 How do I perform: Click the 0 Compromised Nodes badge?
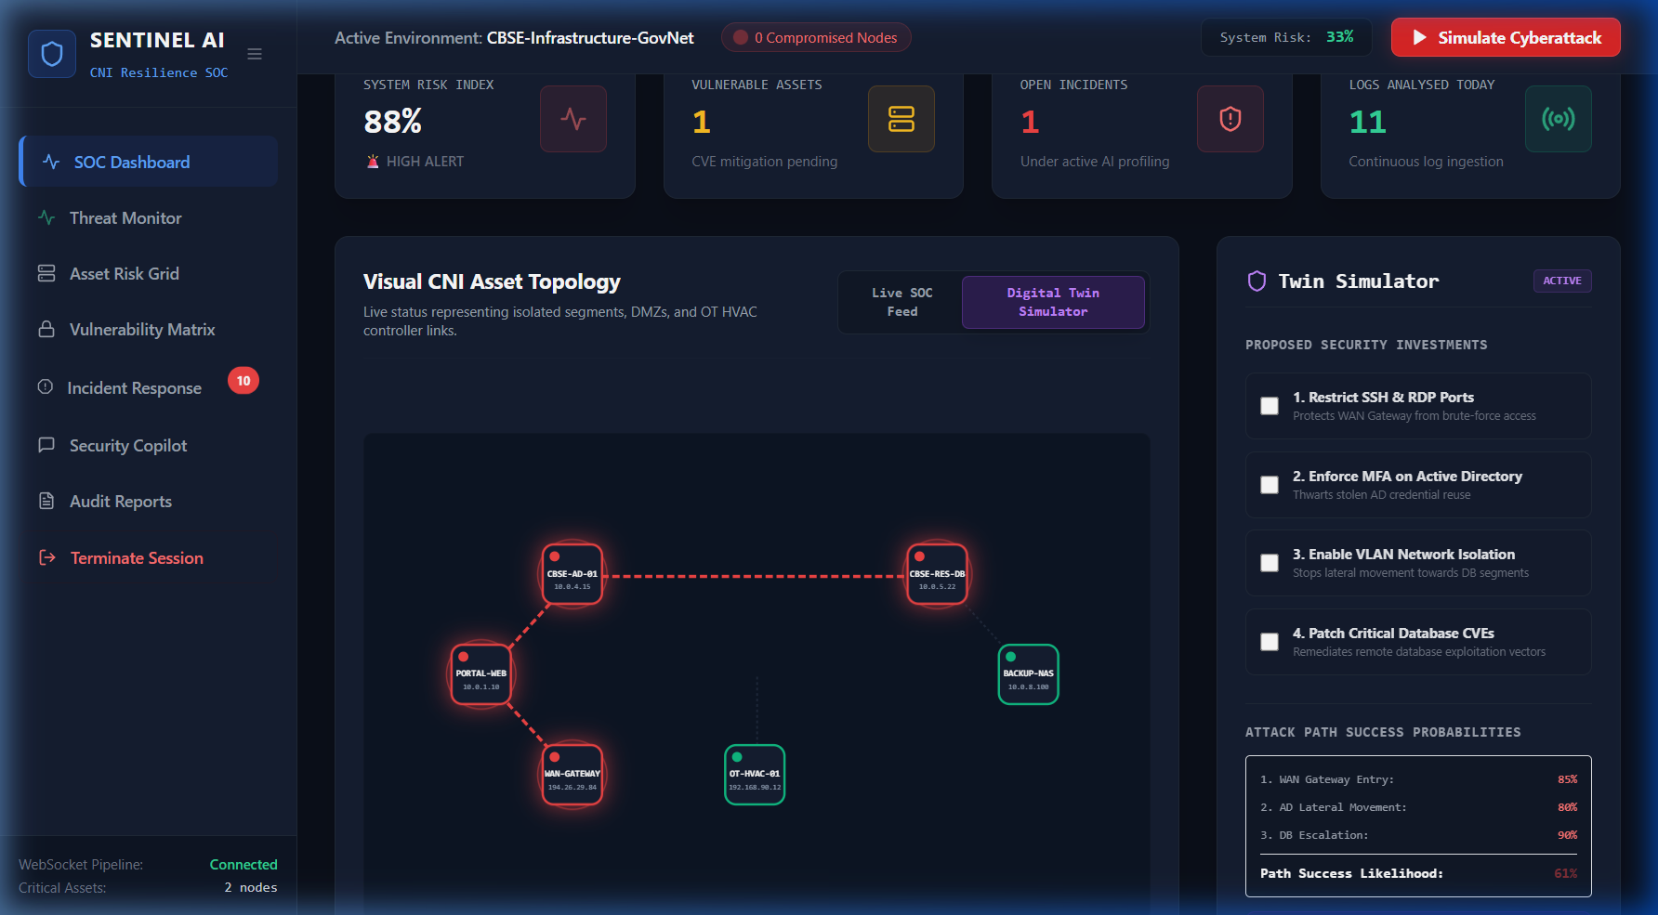coord(816,37)
